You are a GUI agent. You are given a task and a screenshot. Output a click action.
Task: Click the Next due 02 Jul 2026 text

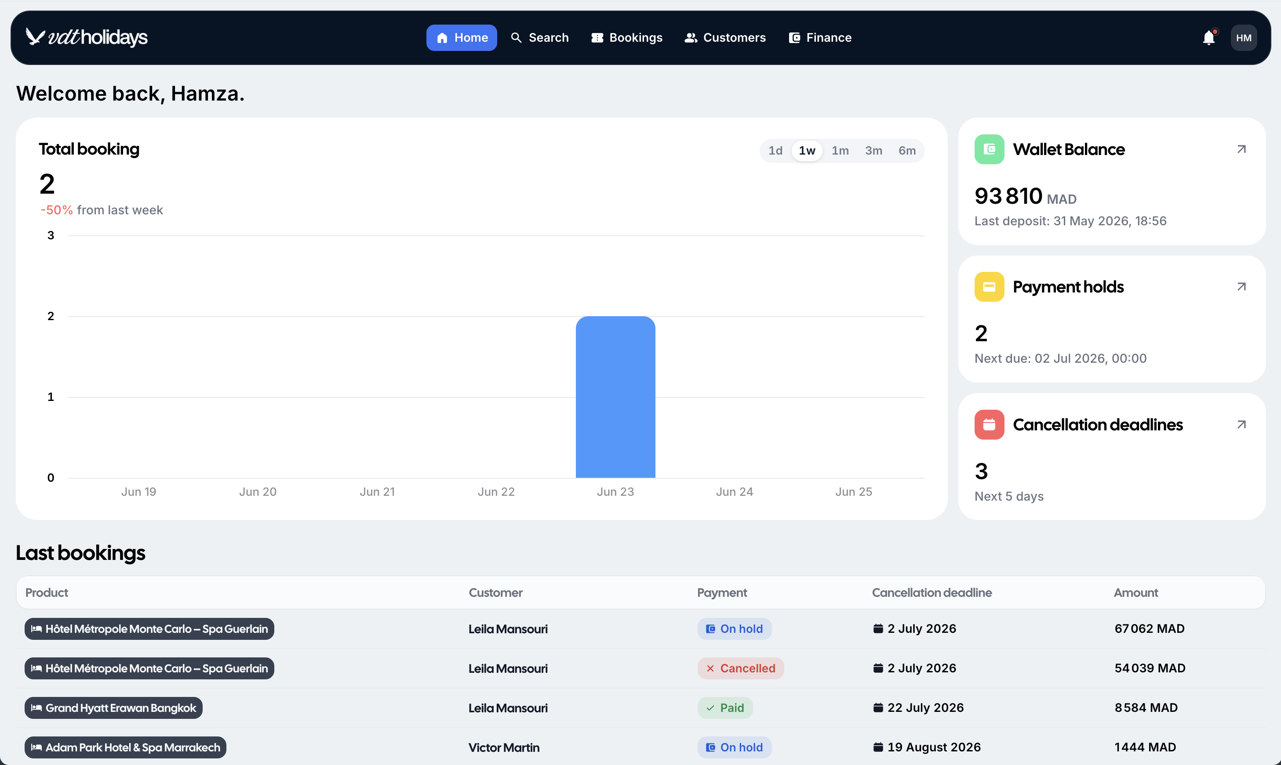tap(1060, 359)
